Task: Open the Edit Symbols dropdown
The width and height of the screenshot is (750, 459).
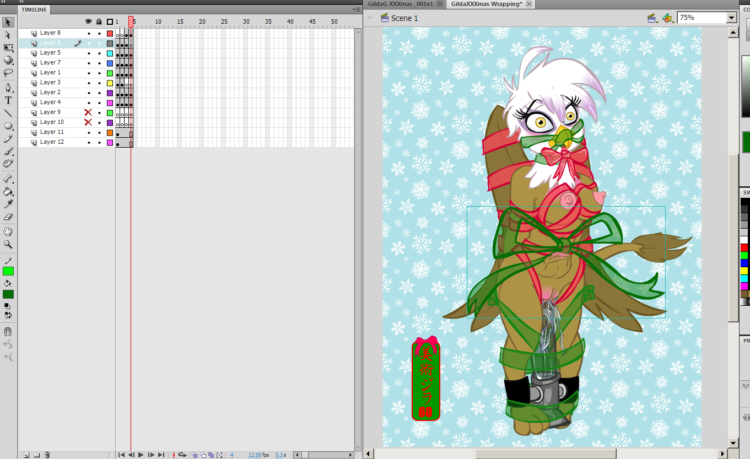Action: pyautogui.click(x=668, y=18)
